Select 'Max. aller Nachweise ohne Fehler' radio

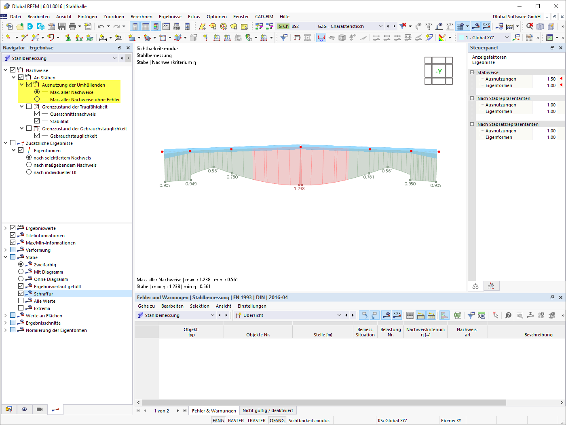[37, 99]
